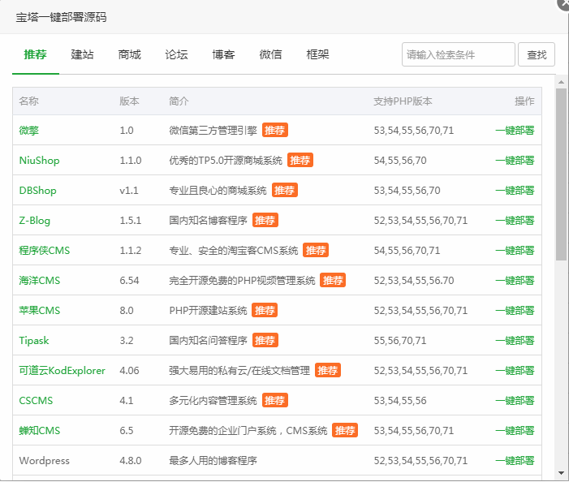Click 一键部署 for Wordpress

coord(515,461)
